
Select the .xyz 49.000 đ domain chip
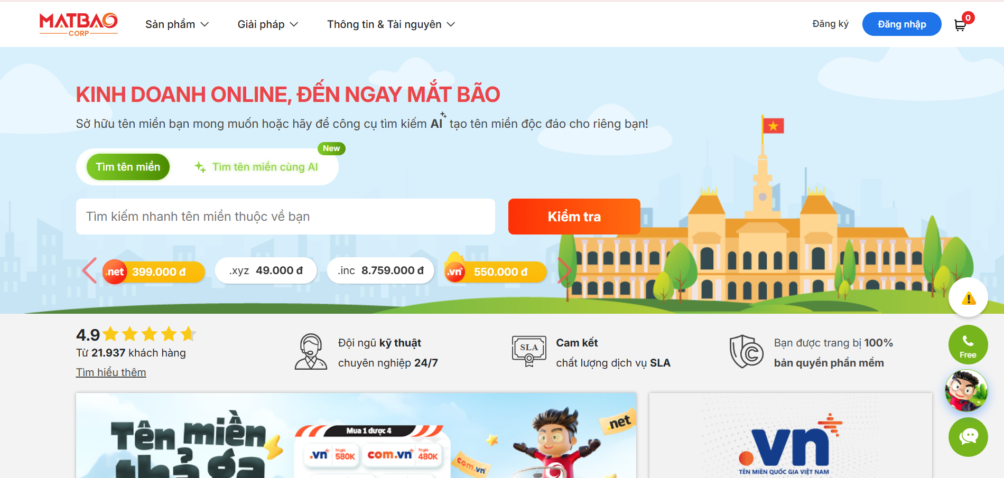coord(266,270)
